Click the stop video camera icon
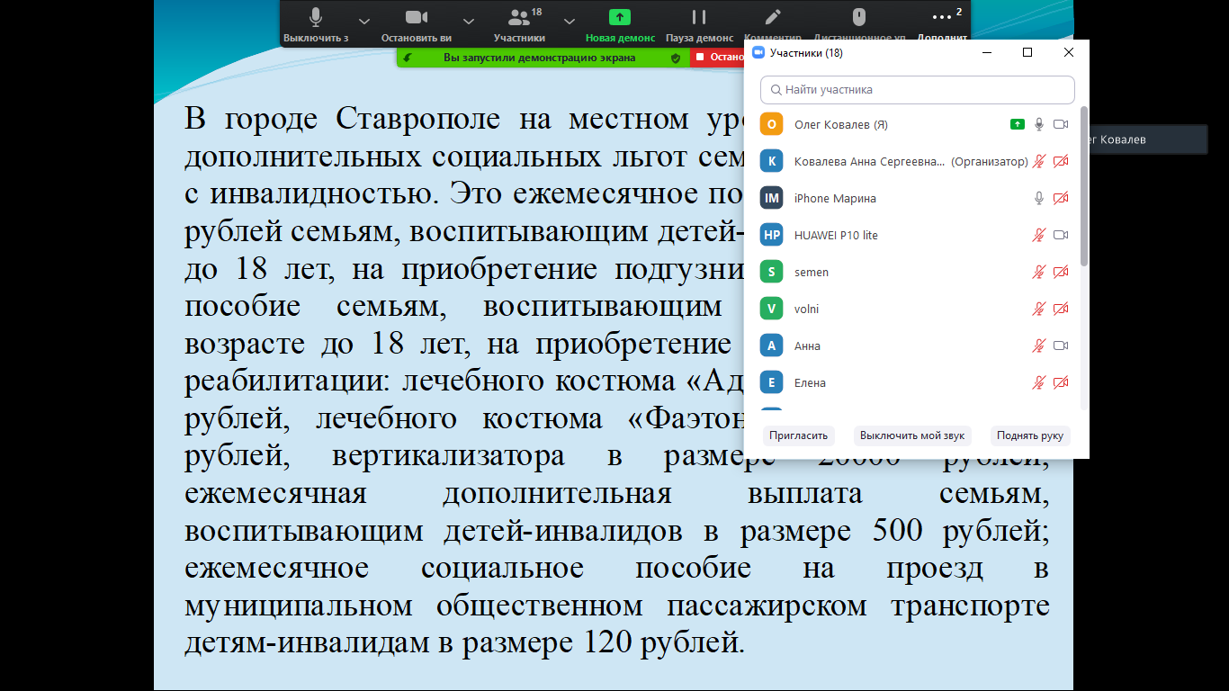 [x=416, y=18]
